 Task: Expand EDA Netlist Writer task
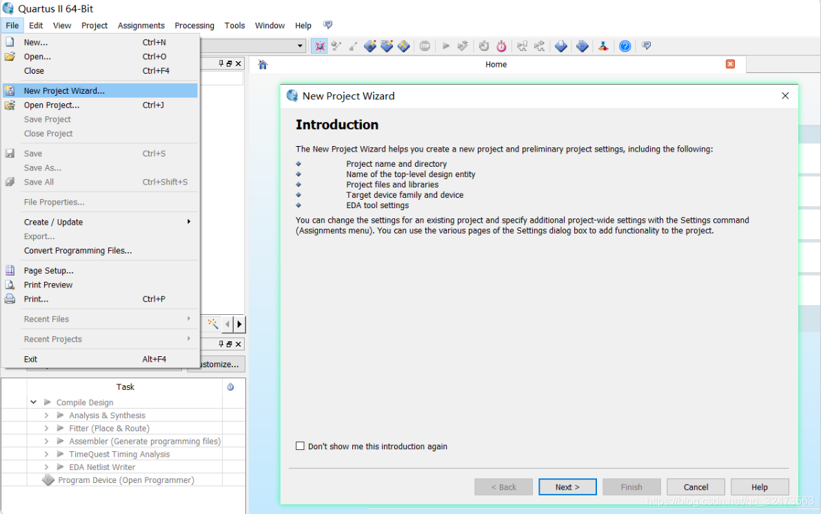(47, 467)
